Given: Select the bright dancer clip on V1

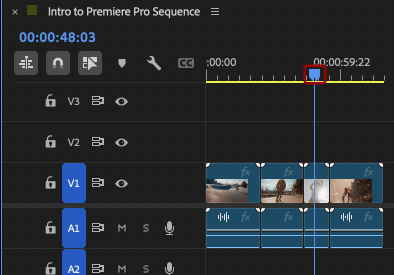Looking at the screenshot, I should coord(316,183).
